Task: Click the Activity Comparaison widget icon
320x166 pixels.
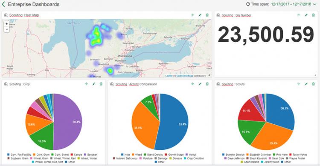Action: coord(112,84)
